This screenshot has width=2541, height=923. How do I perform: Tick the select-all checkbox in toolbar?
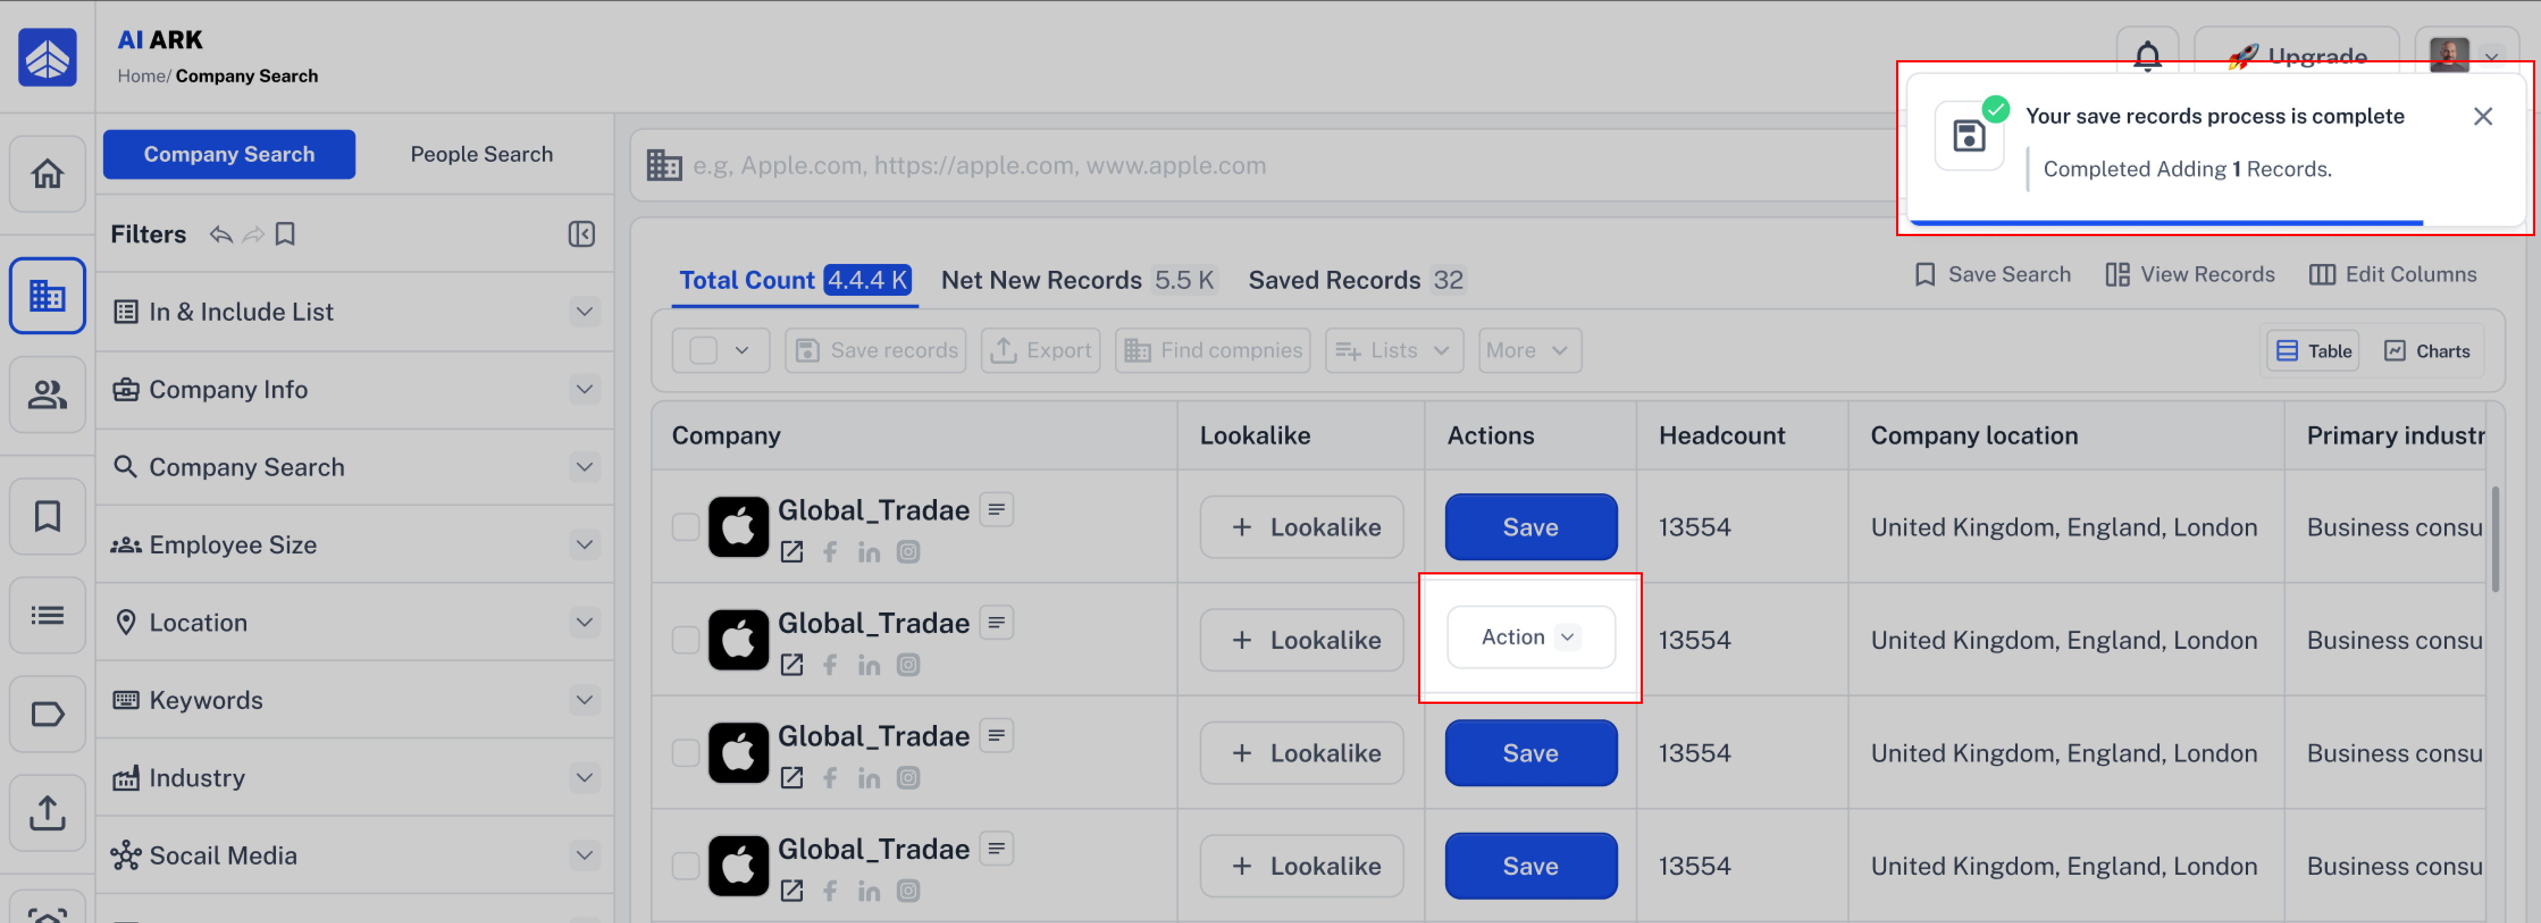click(x=702, y=351)
